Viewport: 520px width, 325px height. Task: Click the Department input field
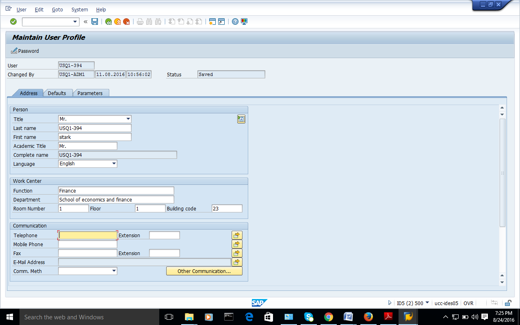(x=116, y=199)
